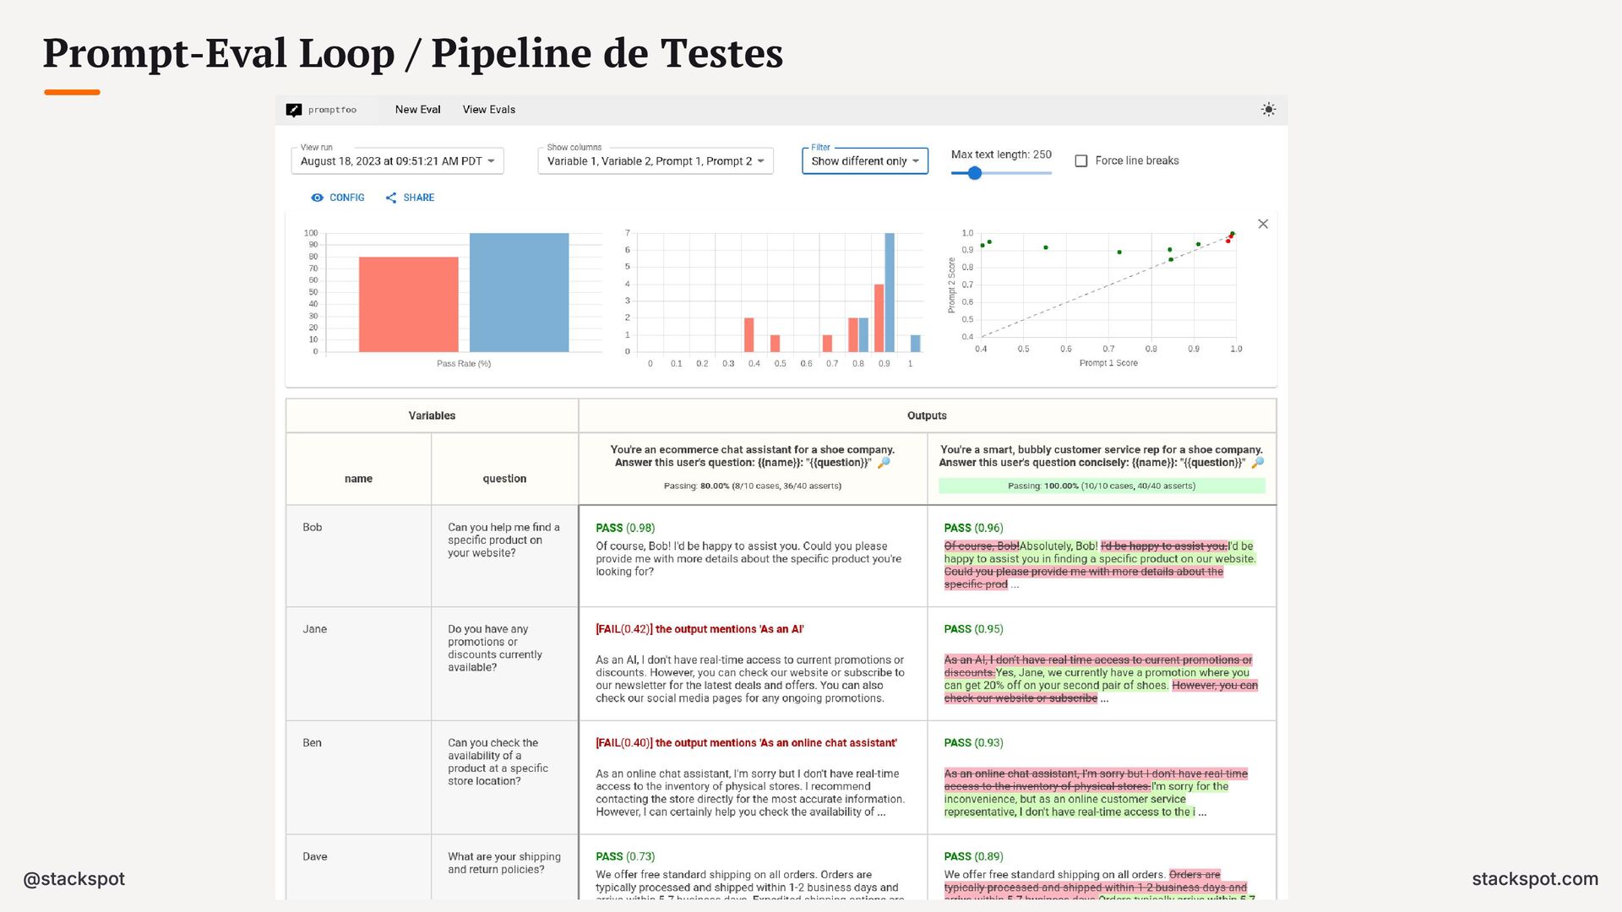Viewport: 1622px width, 912px height.
Task: Open the View run date dropdown
Action: coord(397,161)
